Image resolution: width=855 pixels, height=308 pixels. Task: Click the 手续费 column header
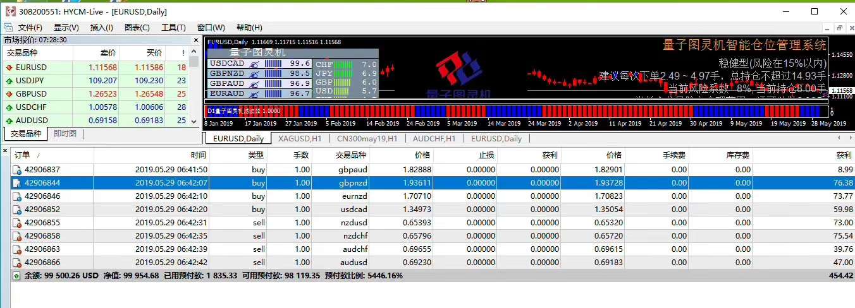tap(658, 155)
